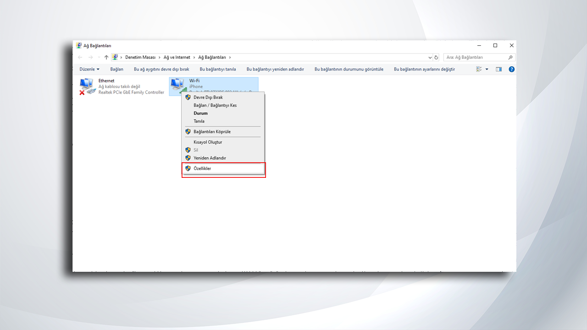Click the shield icon beside Özellikler
Viewport: 587px width, 330px height.
(188, 168)
